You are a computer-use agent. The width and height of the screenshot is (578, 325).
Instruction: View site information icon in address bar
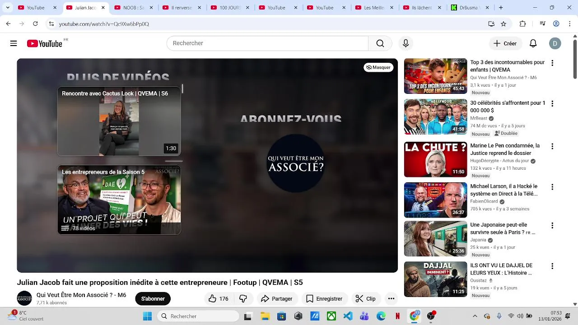pos(51,24)
